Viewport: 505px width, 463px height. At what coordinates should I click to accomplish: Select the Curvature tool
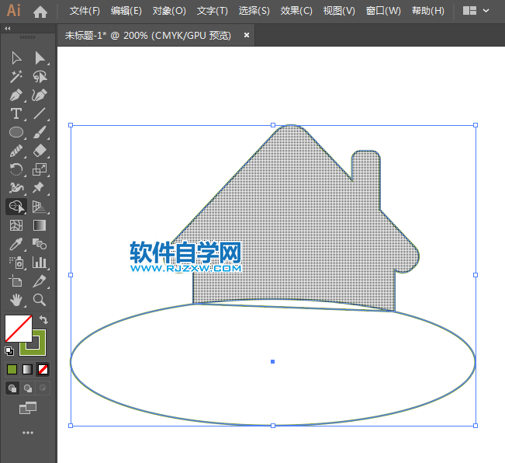40,95
